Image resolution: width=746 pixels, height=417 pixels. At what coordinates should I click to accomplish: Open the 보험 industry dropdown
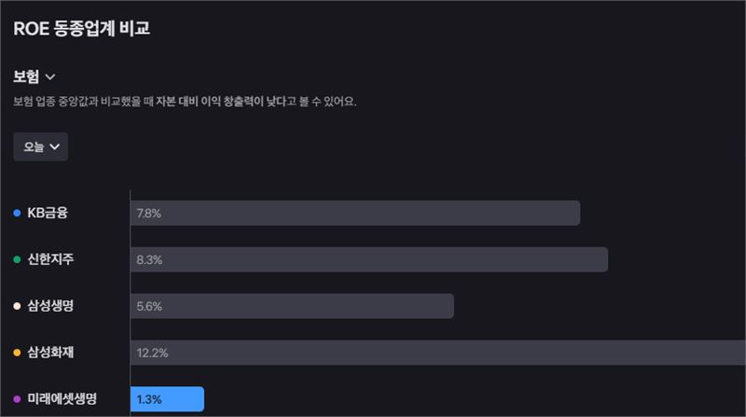click(35, 76)
